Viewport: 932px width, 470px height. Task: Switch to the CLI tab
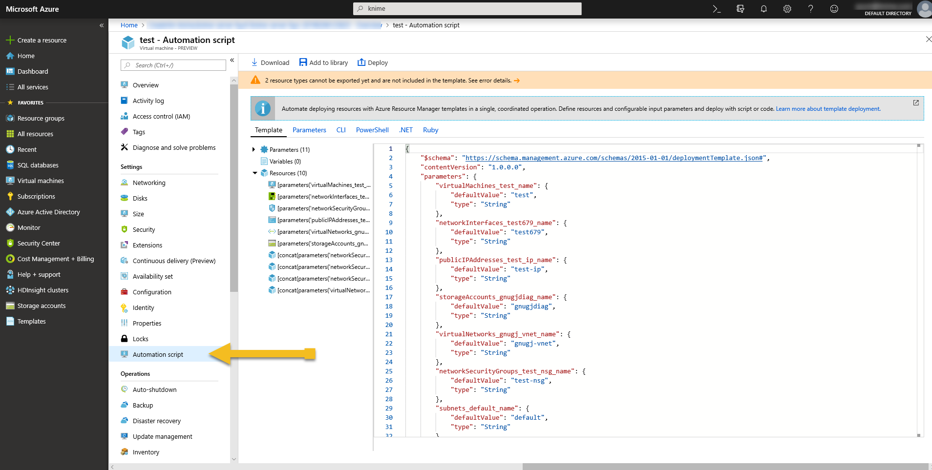[x=341, y=130]
